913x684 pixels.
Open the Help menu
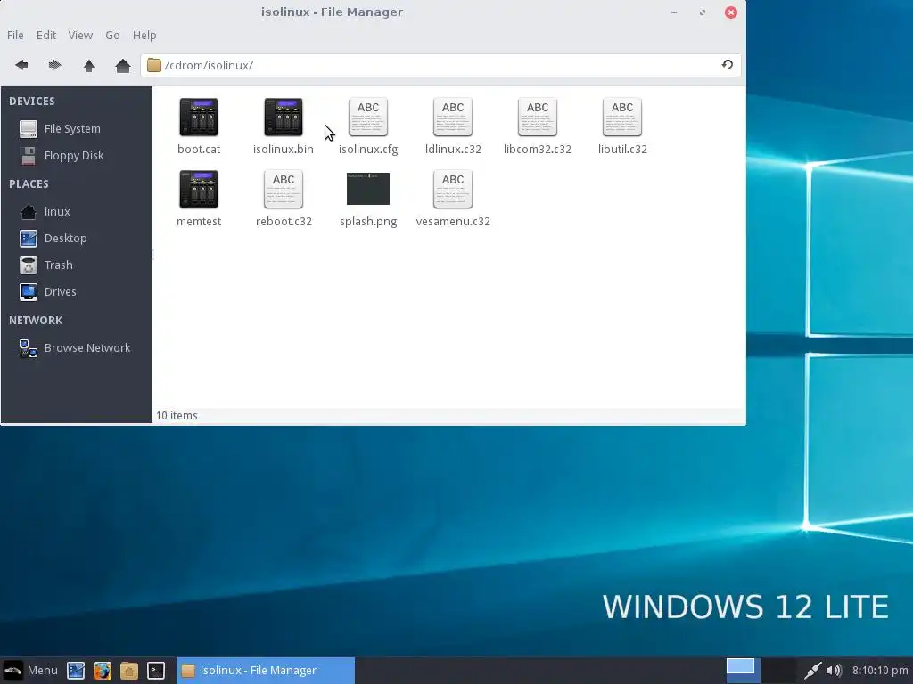coord(144,35)
